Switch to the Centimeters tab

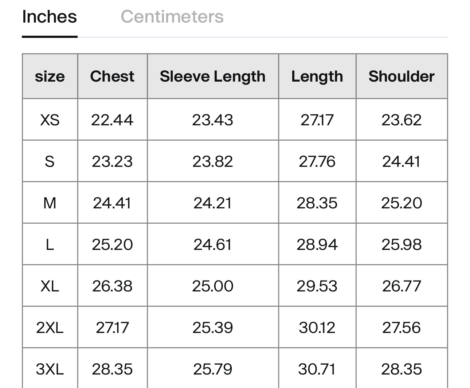pos(172,17)
